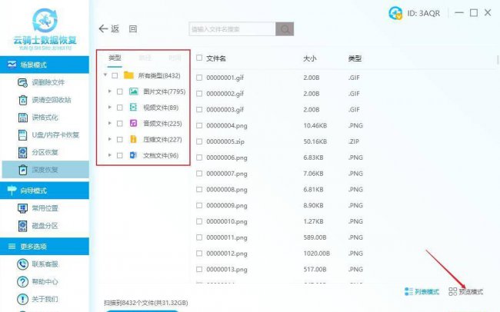Screen dimensions: 500x312
Task: Tick the 图片文件(7795) checkbox
Action: (x=119, y=91)
